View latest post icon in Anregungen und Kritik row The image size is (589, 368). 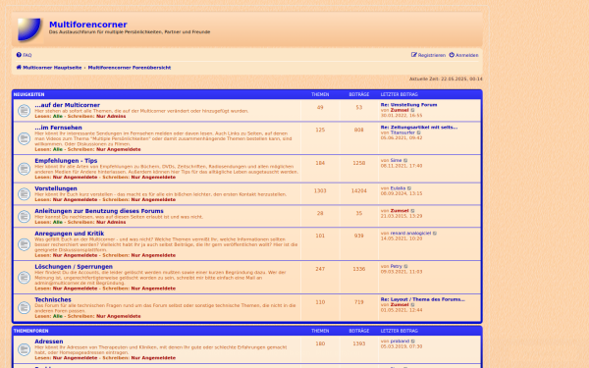[435, 234]
